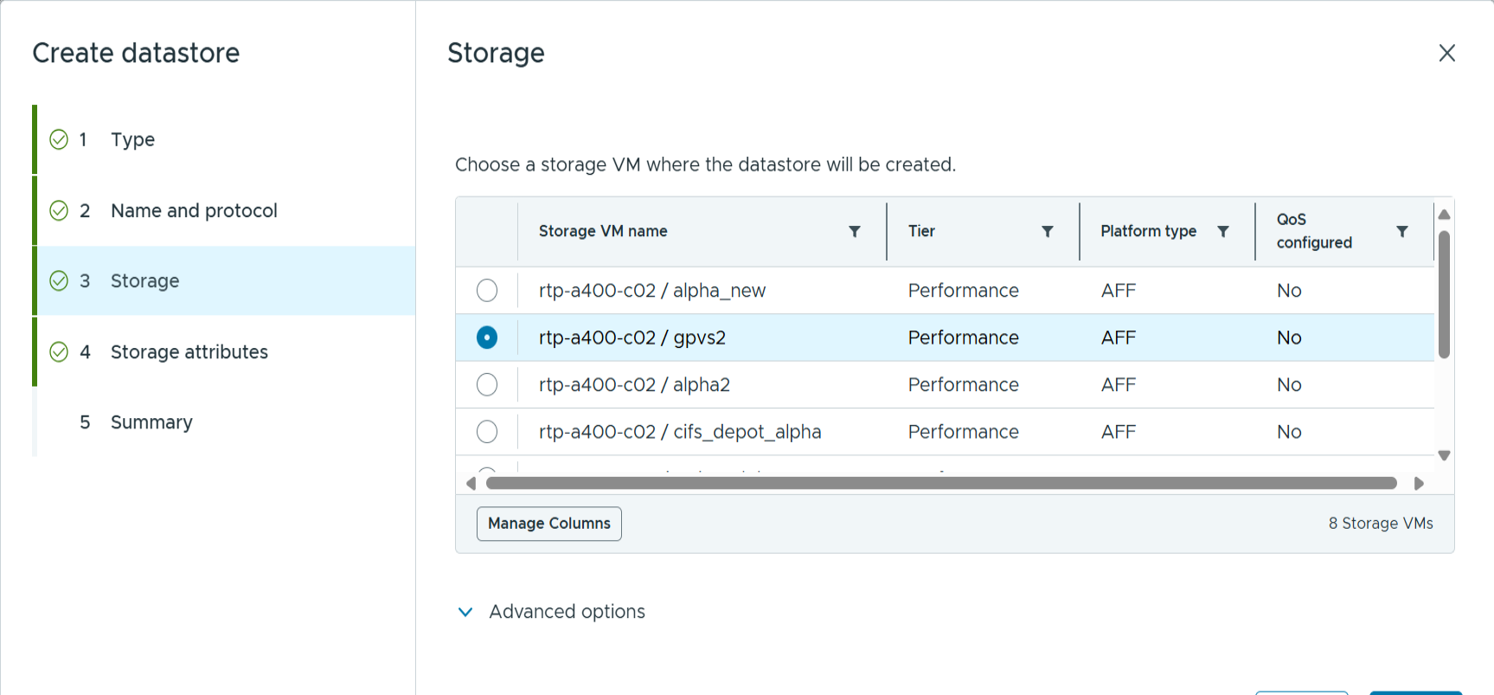The width and height of the screenshot is (1494, 695).
Task: Click the horizontal table scrollbar
Action: 941,483
